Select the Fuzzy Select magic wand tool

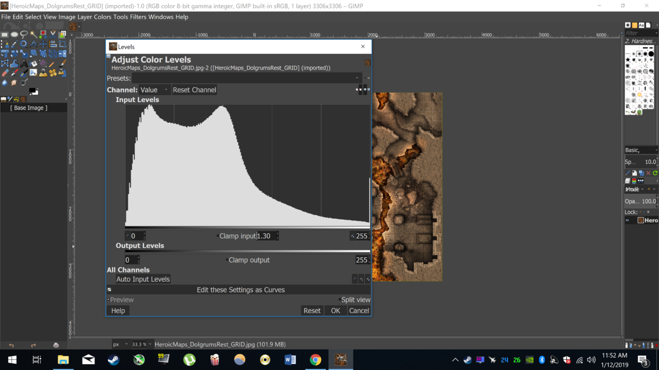point(33,35)
